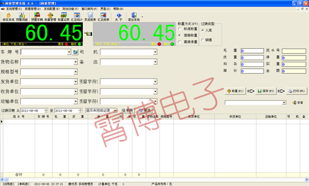Select 标准称重 weighing mode

point(180,29)
